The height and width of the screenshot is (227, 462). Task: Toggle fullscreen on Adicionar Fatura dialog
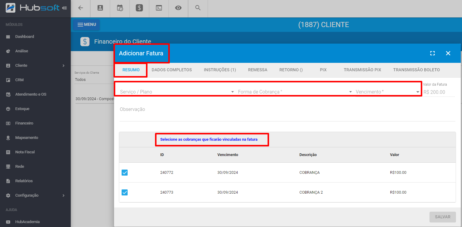tap(433, 53)
